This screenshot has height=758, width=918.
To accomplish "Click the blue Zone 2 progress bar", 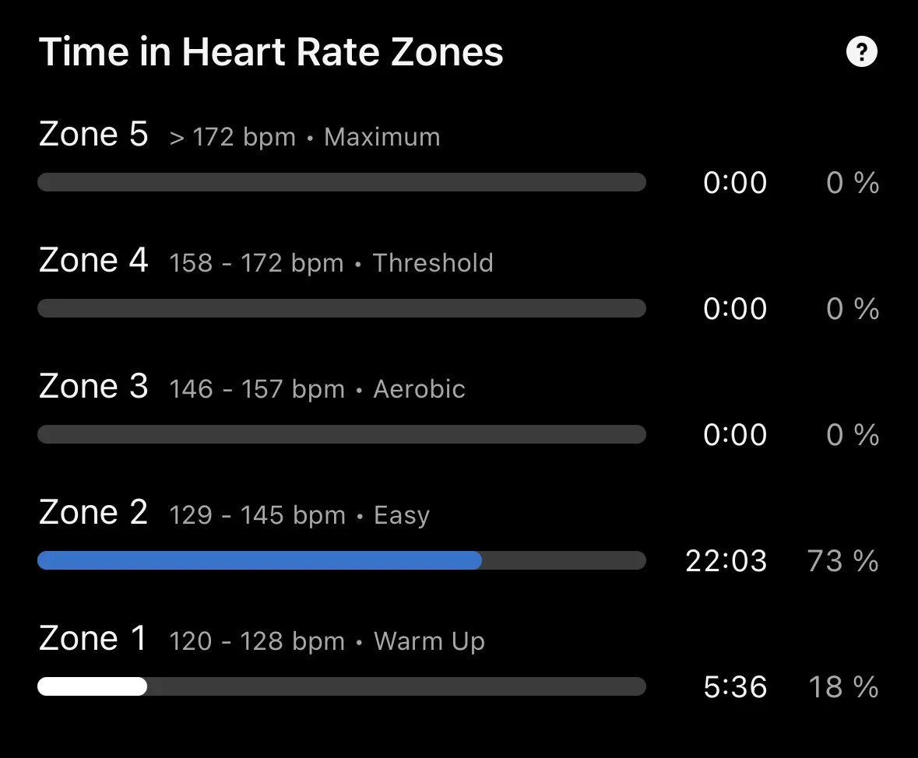I will click(x=260, y=560).
